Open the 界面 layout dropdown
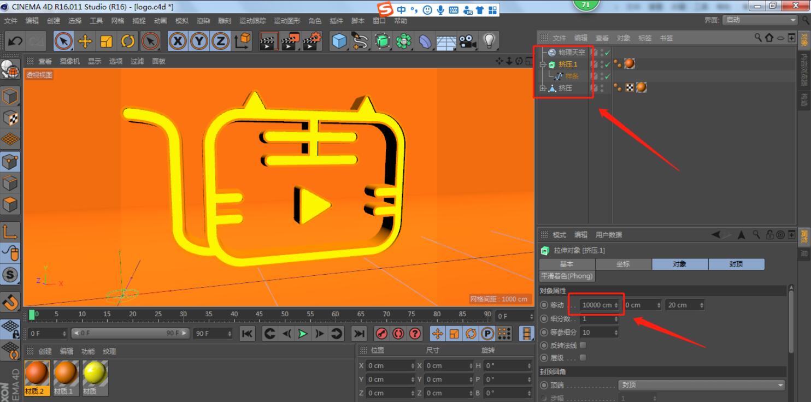This screenshot has width=811, height=402. [x=761, y=20]
